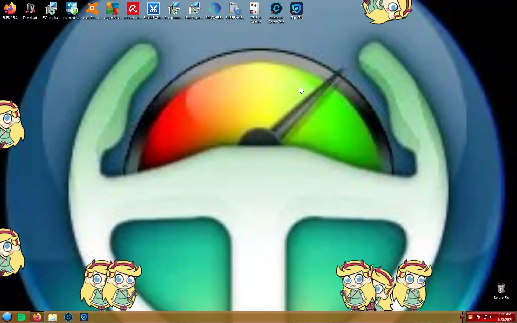Viewport: 517px width, 323px height.
Task: Select the FreeMP3Cutter scissors icon
Action: [153, 9]
